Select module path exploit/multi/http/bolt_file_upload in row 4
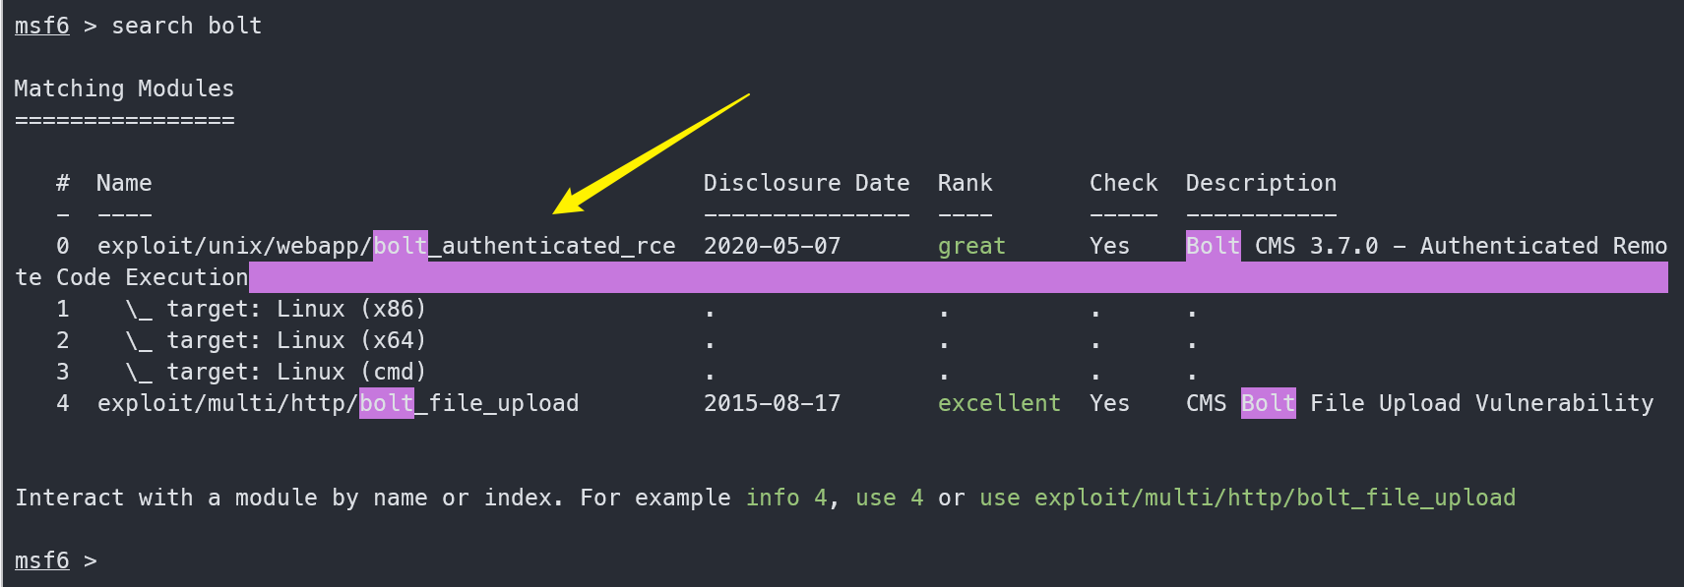This screenshot has height=587, width=1684. (338, 403)
